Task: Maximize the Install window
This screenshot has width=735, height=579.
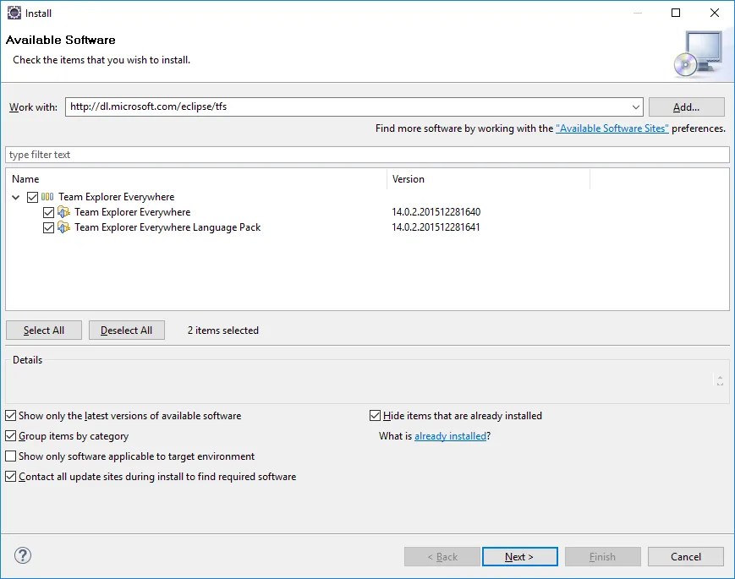Action: [676, 13]
